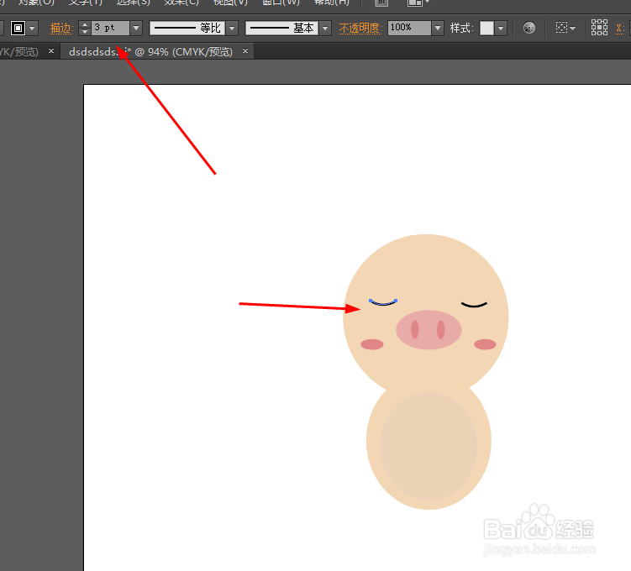Click the stroke color box icon
The width and height of the screenshot is (631, 571).
(18, 29)
